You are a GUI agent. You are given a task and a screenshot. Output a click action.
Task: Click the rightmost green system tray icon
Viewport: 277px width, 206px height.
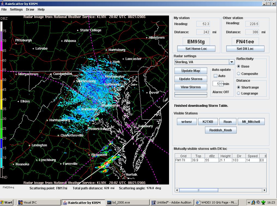pos(263,202)
